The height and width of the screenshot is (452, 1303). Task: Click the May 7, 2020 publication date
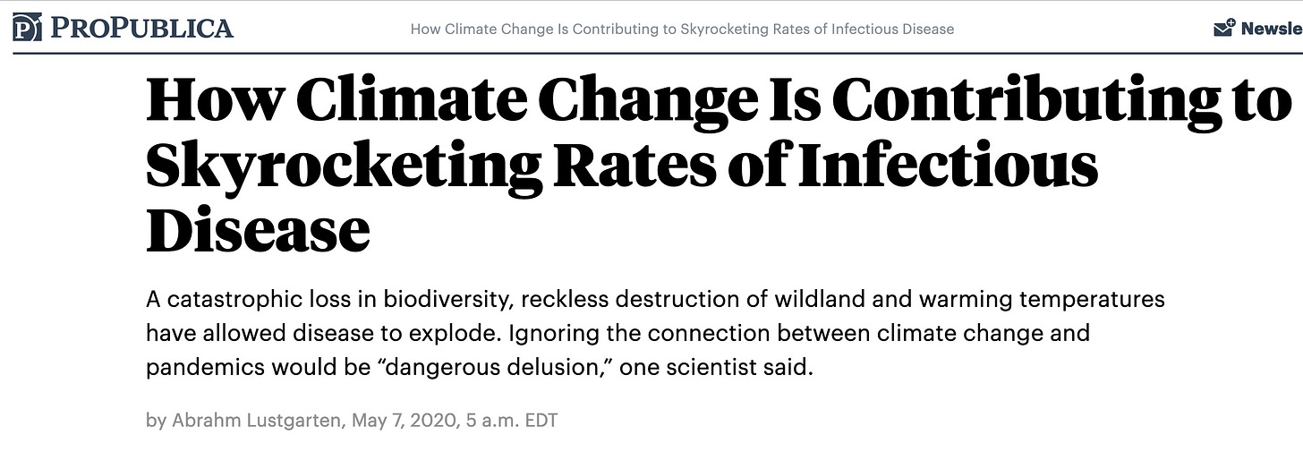405,420
